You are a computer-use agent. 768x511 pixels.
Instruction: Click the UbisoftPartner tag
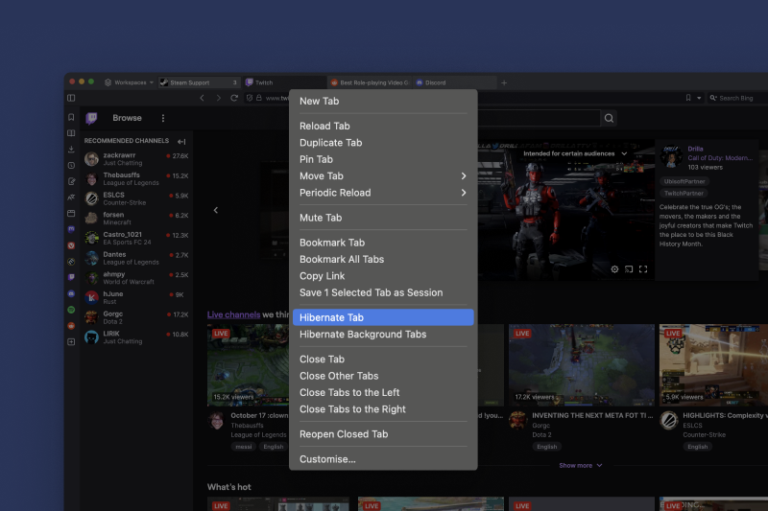click(x=684, y=181)
